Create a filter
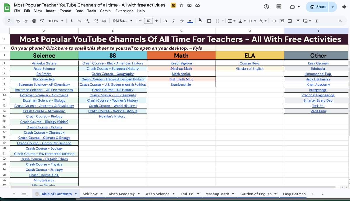The width and height of the screenshot is (350, 201). 298,21
